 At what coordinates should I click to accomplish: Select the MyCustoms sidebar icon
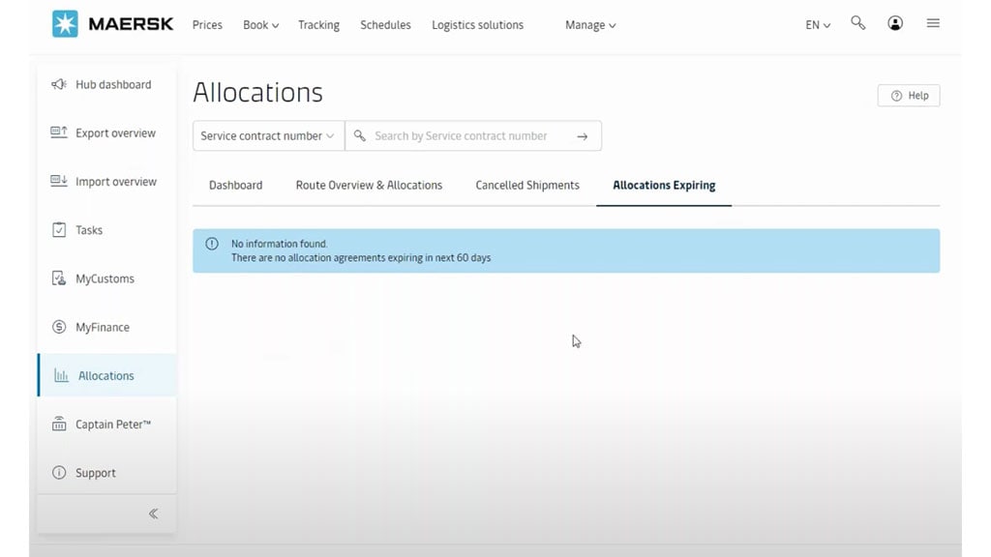(59, 278)
